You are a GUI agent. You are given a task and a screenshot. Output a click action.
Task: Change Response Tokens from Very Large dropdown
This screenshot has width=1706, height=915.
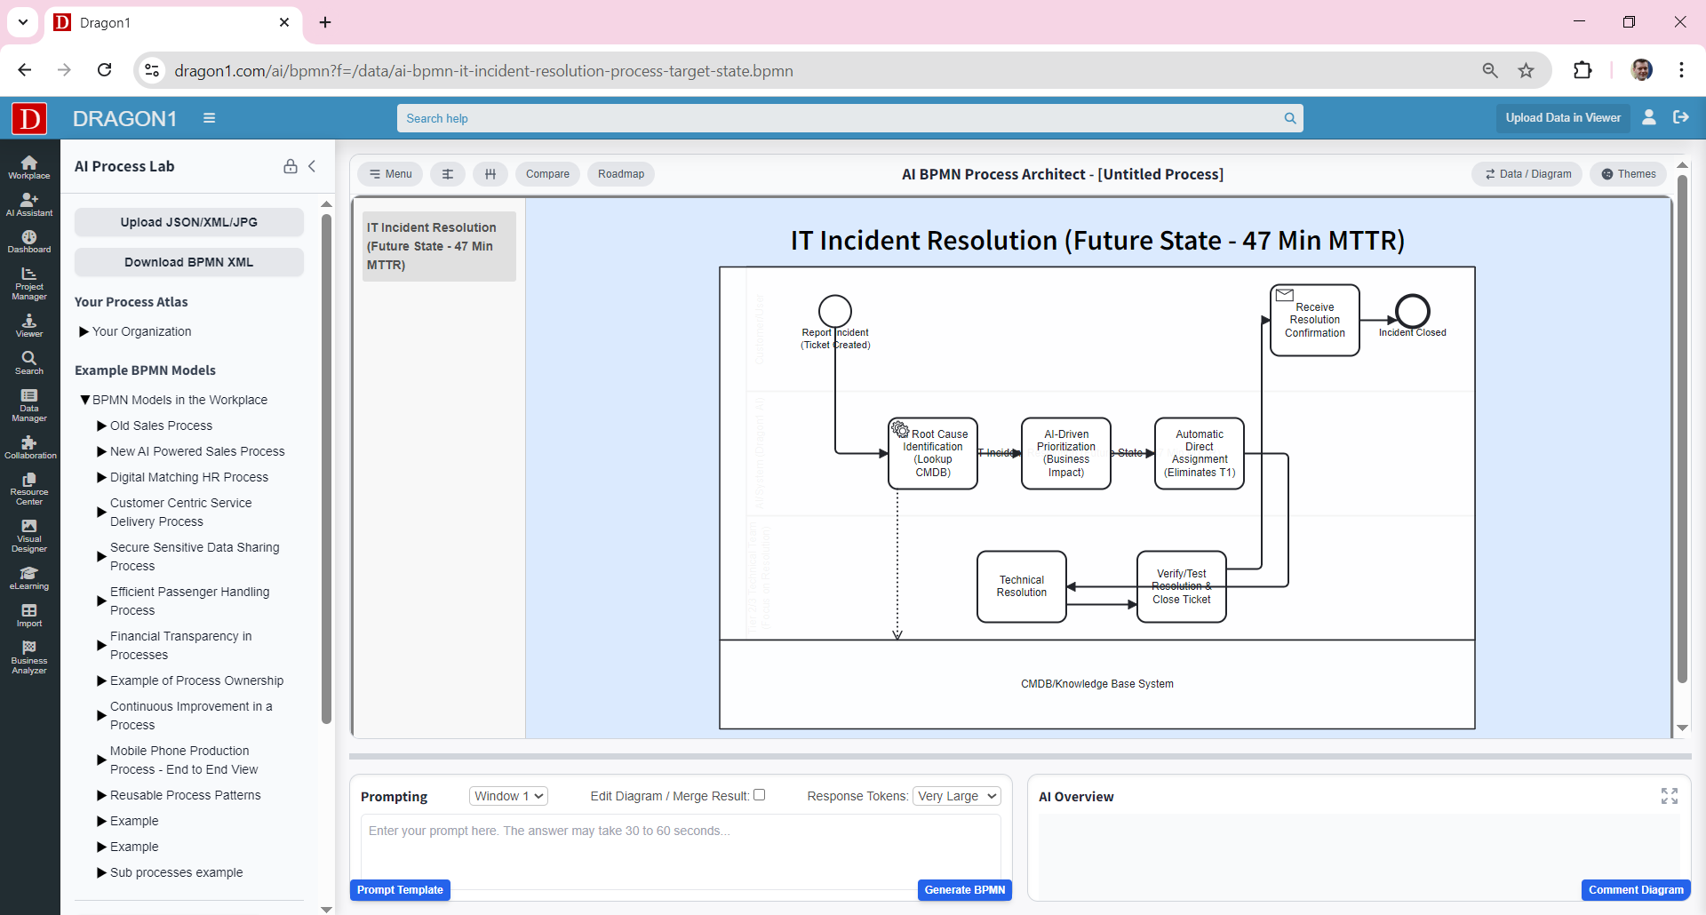click(x=956, y=796)
